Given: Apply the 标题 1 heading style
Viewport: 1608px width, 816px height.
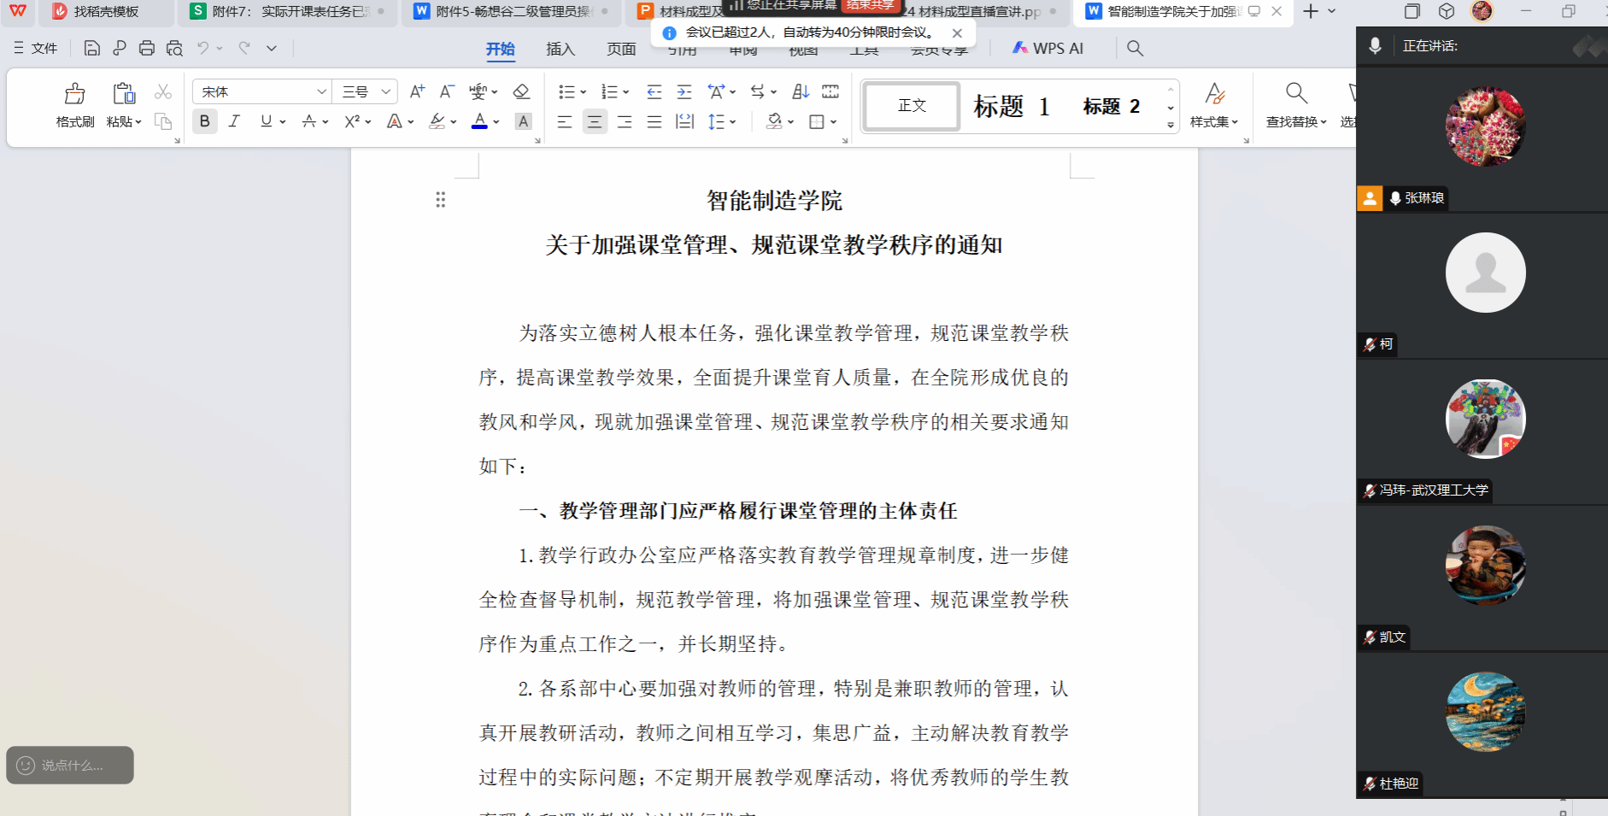Looking at the screenshot, I should (1011, 106).
